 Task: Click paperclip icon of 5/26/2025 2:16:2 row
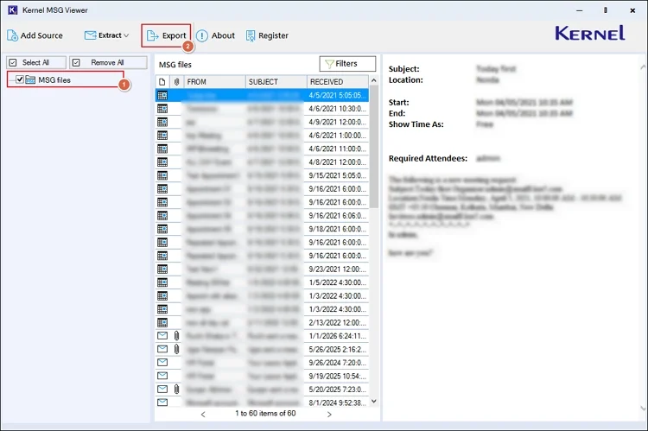click(176, 349)
